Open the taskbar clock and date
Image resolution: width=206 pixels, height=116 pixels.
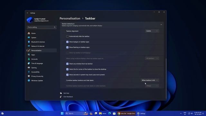click(x=198, y=113)
